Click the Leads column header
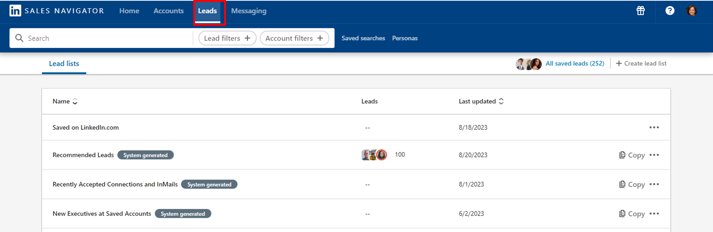Viewport: 713px width, 232px height. pyautogui.click(x=370, y=101)
